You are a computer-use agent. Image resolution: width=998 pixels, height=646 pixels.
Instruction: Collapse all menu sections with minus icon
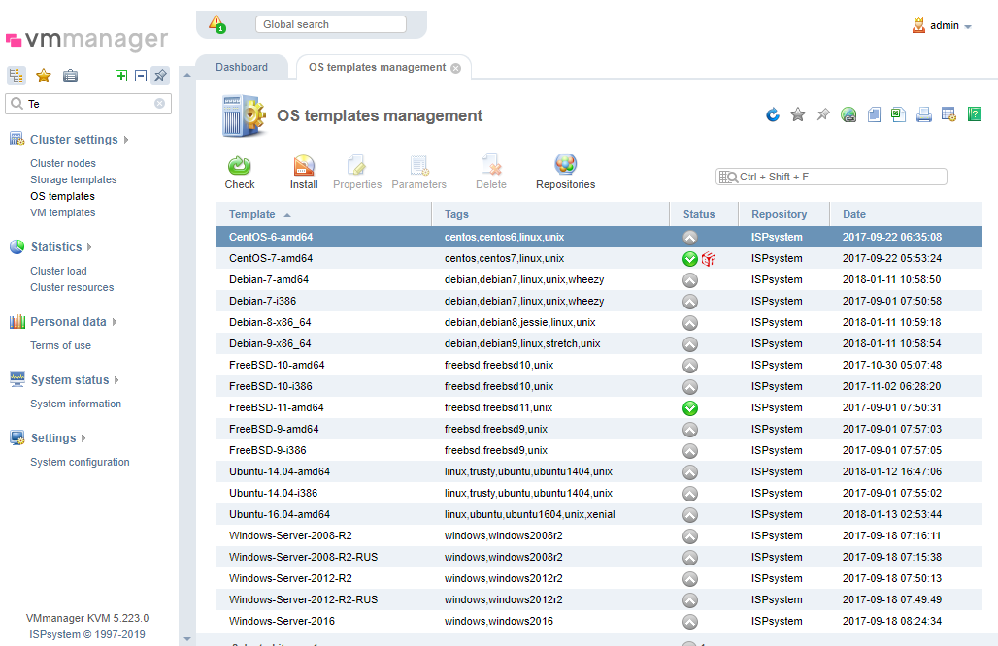[141, 76]
